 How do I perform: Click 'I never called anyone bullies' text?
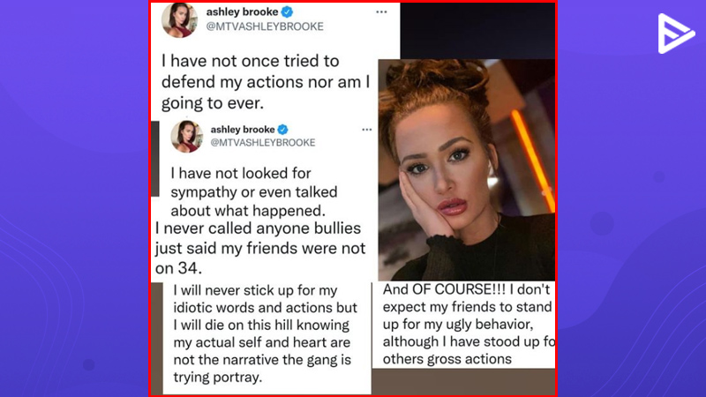tap(260, 248)
